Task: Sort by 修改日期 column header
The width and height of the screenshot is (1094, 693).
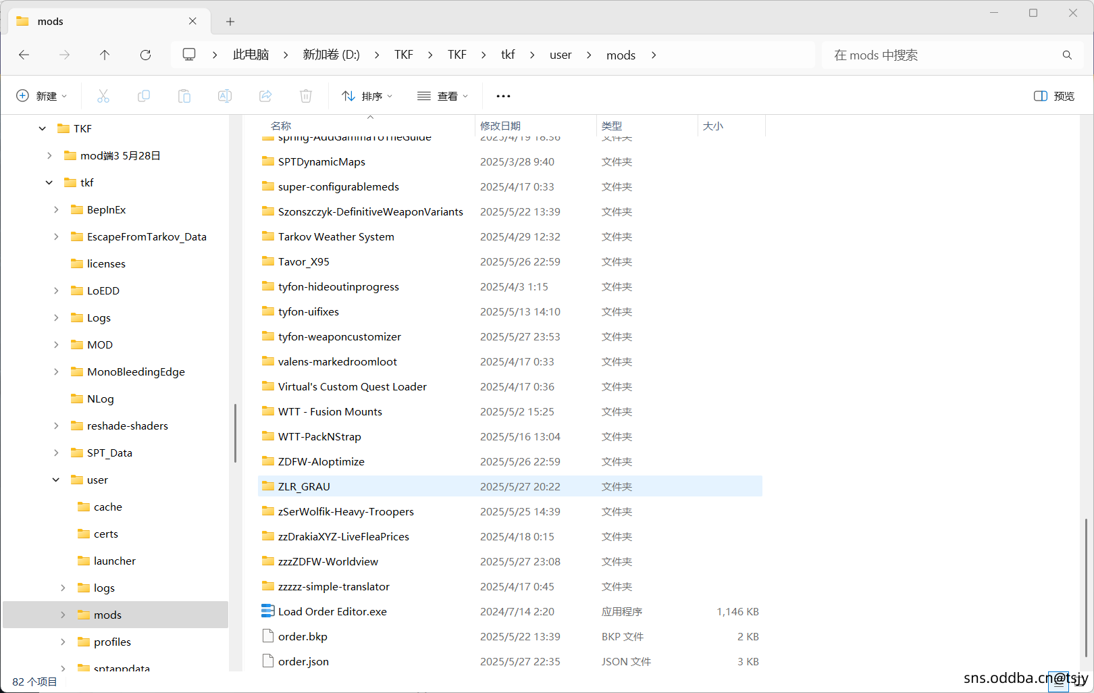Action: click(x=500, y=126)
